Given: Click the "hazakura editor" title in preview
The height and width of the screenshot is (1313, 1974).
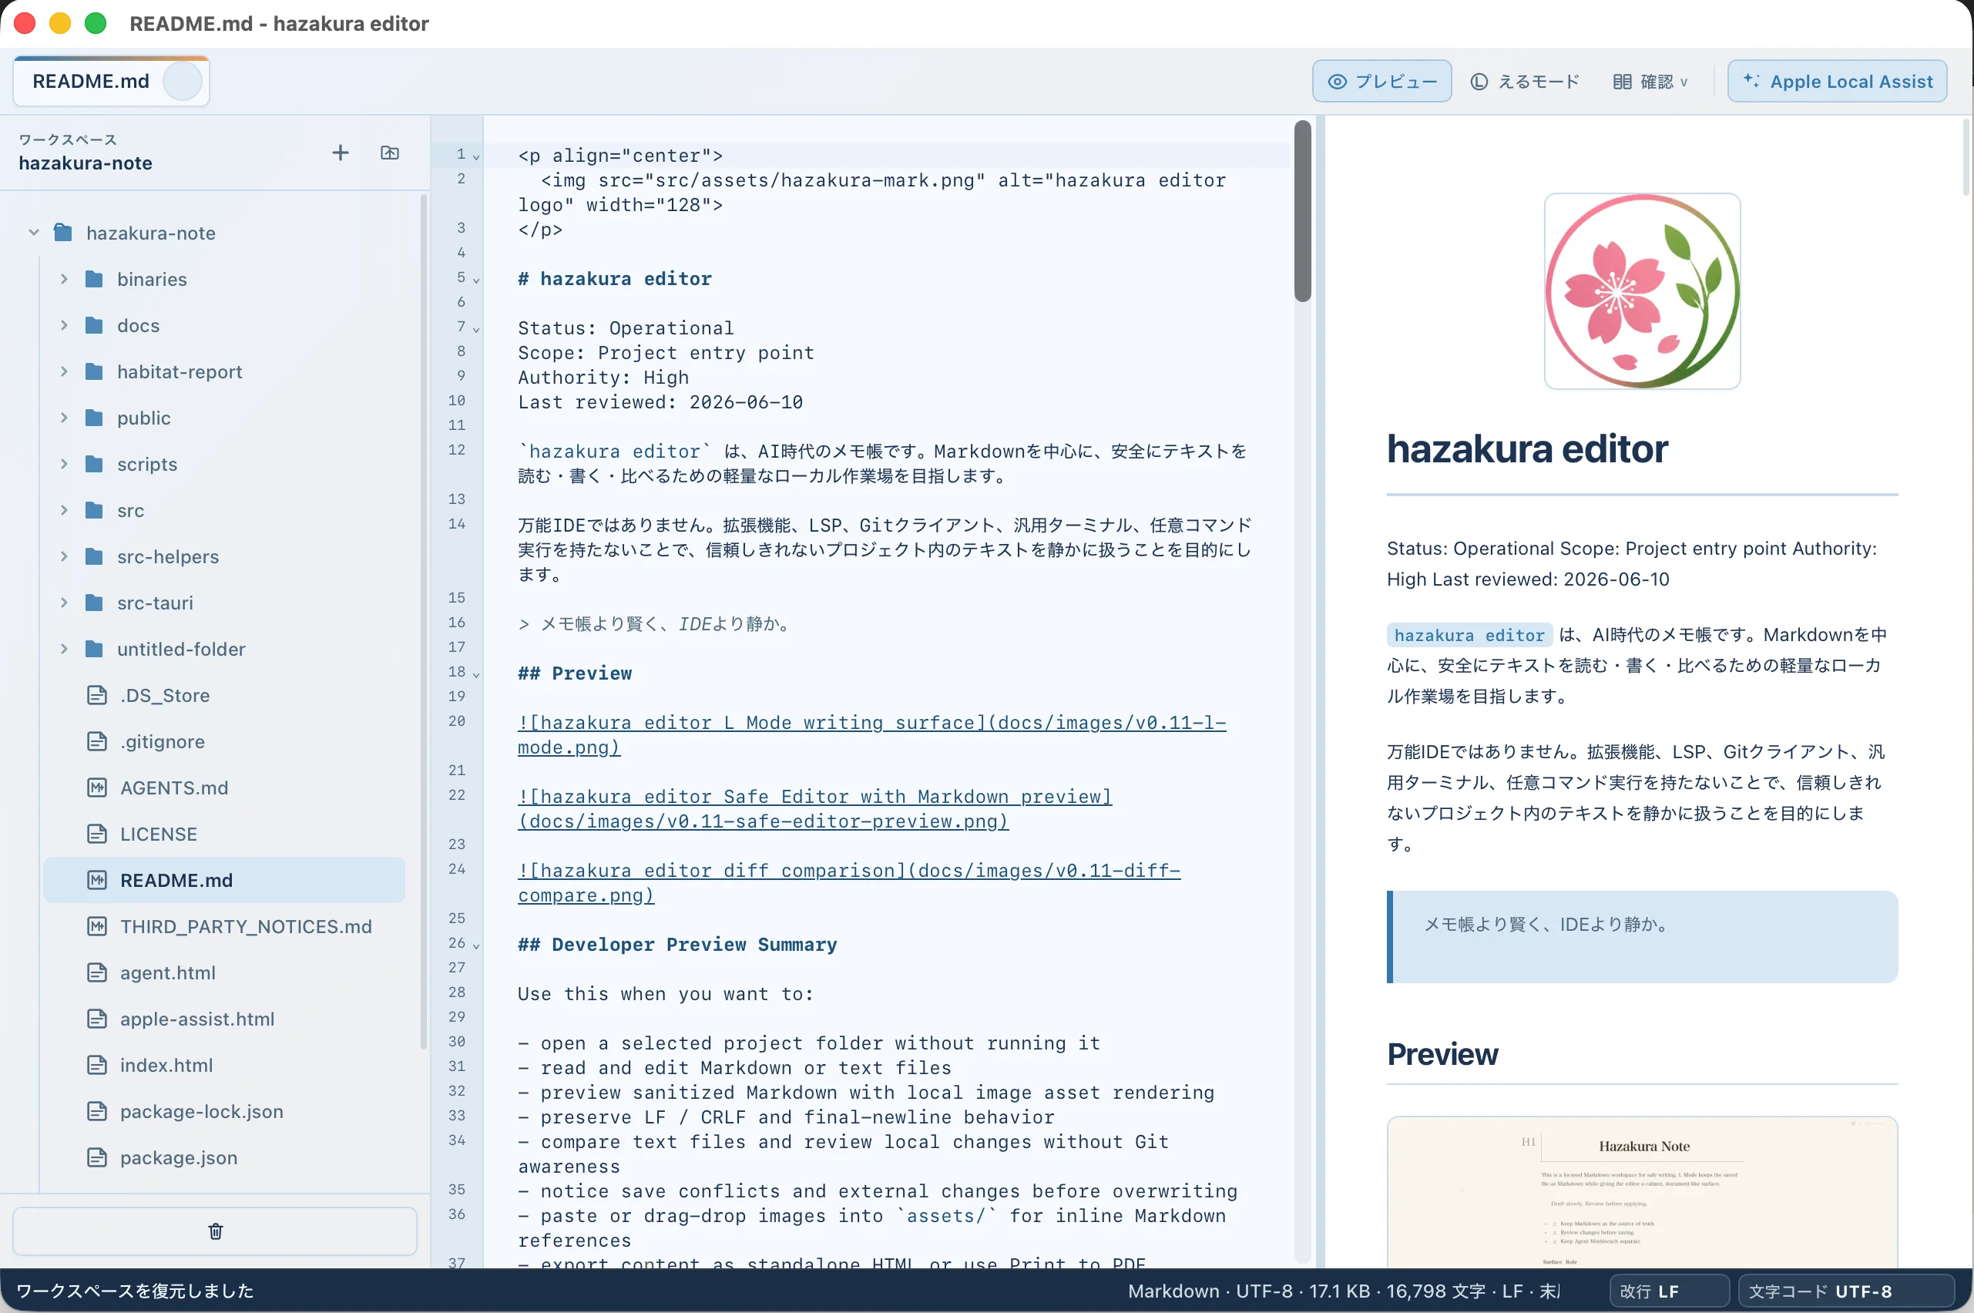Looking at the screenshot, I should (x=1527, y=448).
